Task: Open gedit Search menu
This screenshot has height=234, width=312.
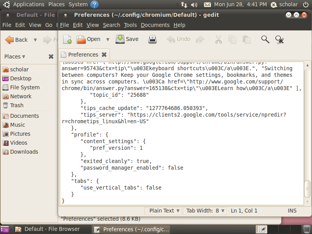Action: (112, 25)
